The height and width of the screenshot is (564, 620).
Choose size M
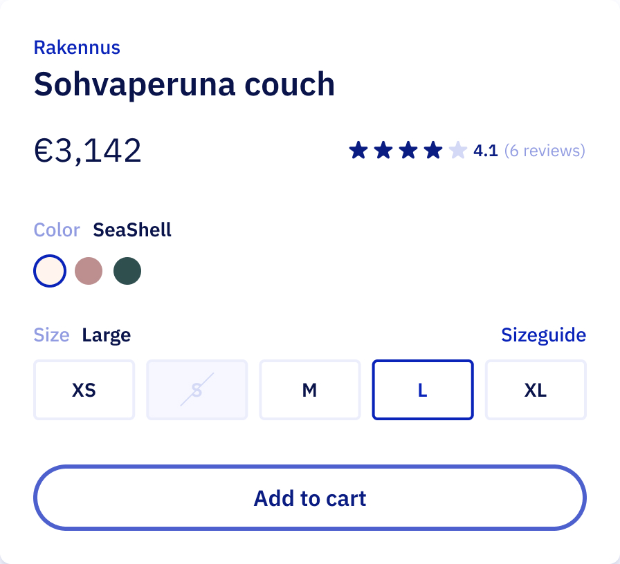(310, 390)
